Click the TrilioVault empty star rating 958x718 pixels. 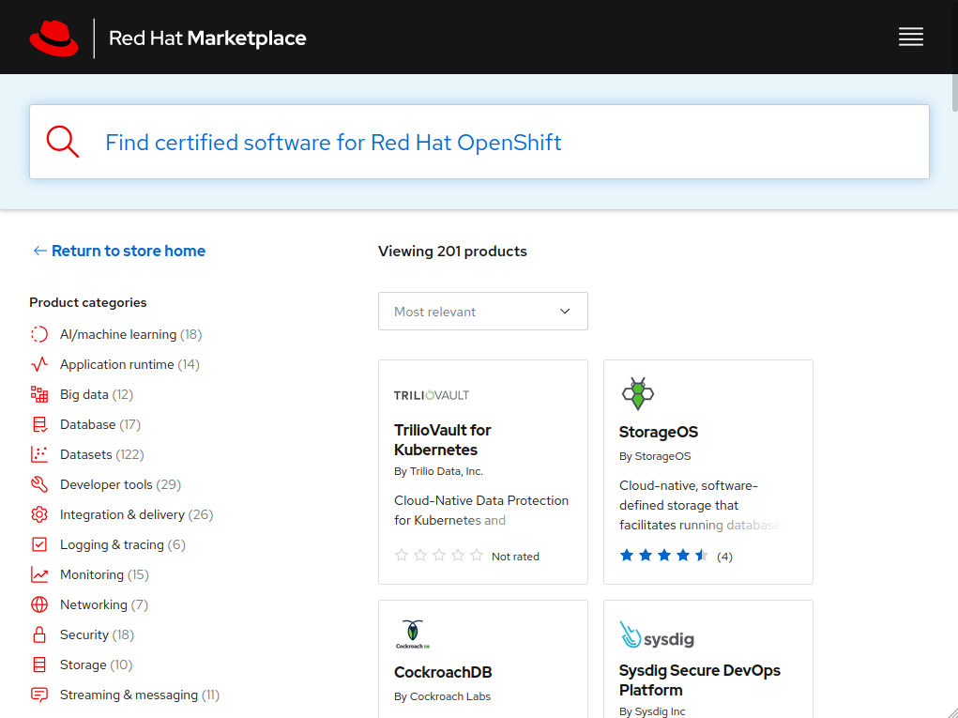click(x=439, y=556)
